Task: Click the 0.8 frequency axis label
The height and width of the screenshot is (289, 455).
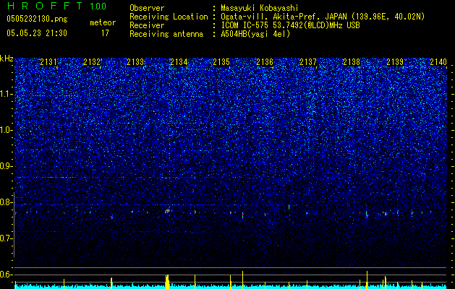Action: (7, 202)
